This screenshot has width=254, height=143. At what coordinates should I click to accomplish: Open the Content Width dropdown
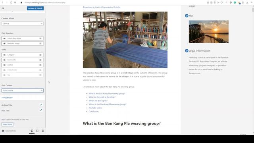[x=23, y=24]
